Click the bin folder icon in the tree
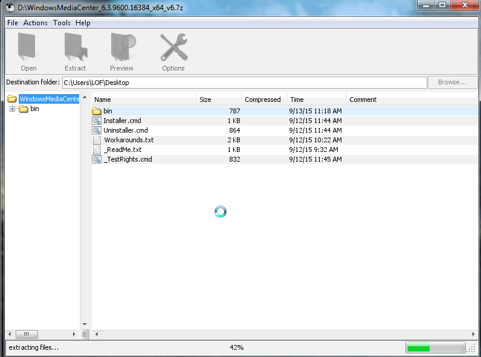The width and height of the screenshot is (481, 357). 24,109
